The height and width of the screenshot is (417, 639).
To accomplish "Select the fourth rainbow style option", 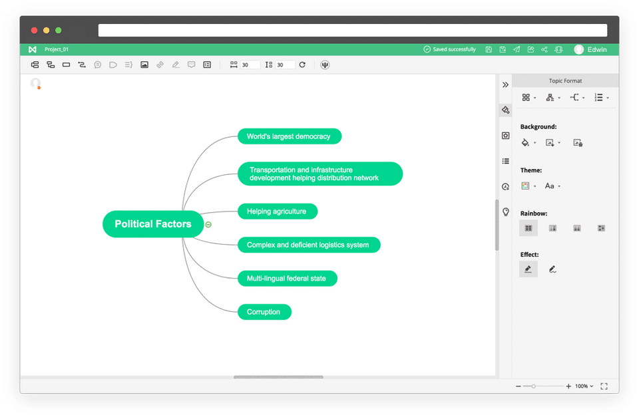I will click(602, 228).
